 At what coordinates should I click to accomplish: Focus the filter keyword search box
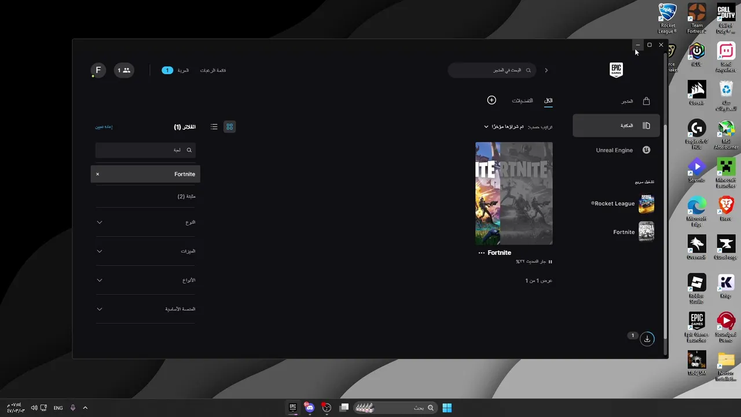(145, 150)
